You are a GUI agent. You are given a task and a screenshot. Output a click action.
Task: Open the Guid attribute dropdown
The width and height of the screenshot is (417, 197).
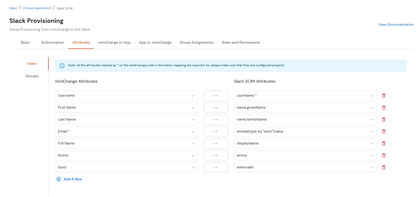pyautogui.click(x=127, y=167)
